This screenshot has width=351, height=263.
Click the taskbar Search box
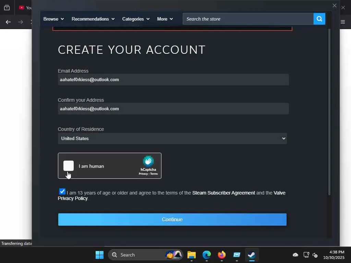pos(145,255)
